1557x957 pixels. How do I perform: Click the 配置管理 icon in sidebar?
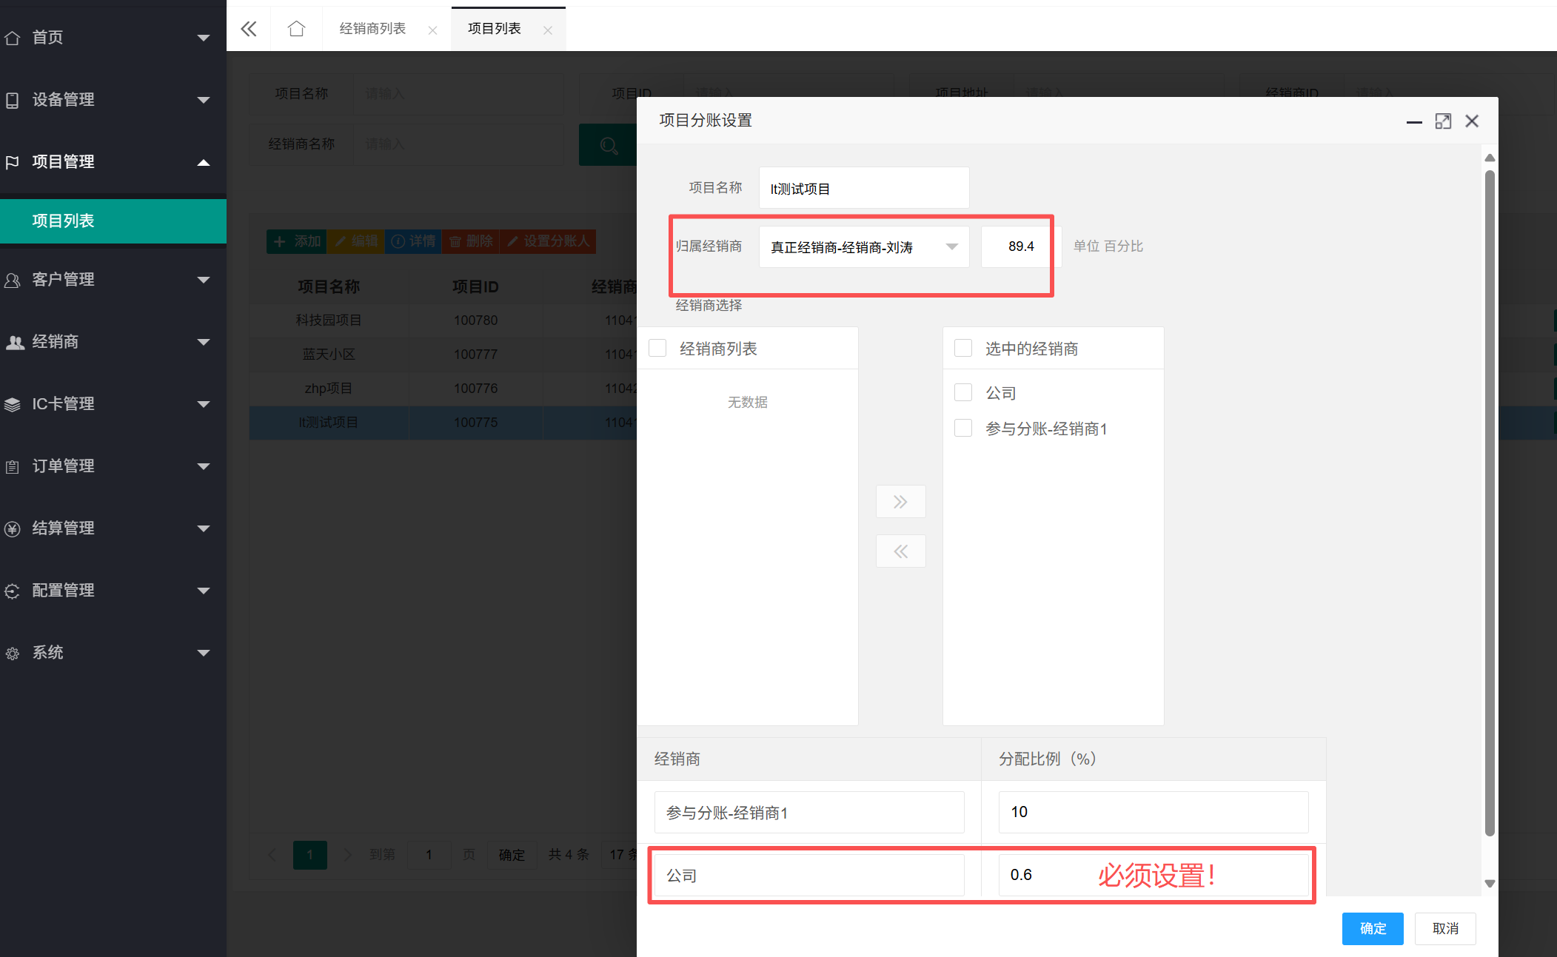coord(13,591)
